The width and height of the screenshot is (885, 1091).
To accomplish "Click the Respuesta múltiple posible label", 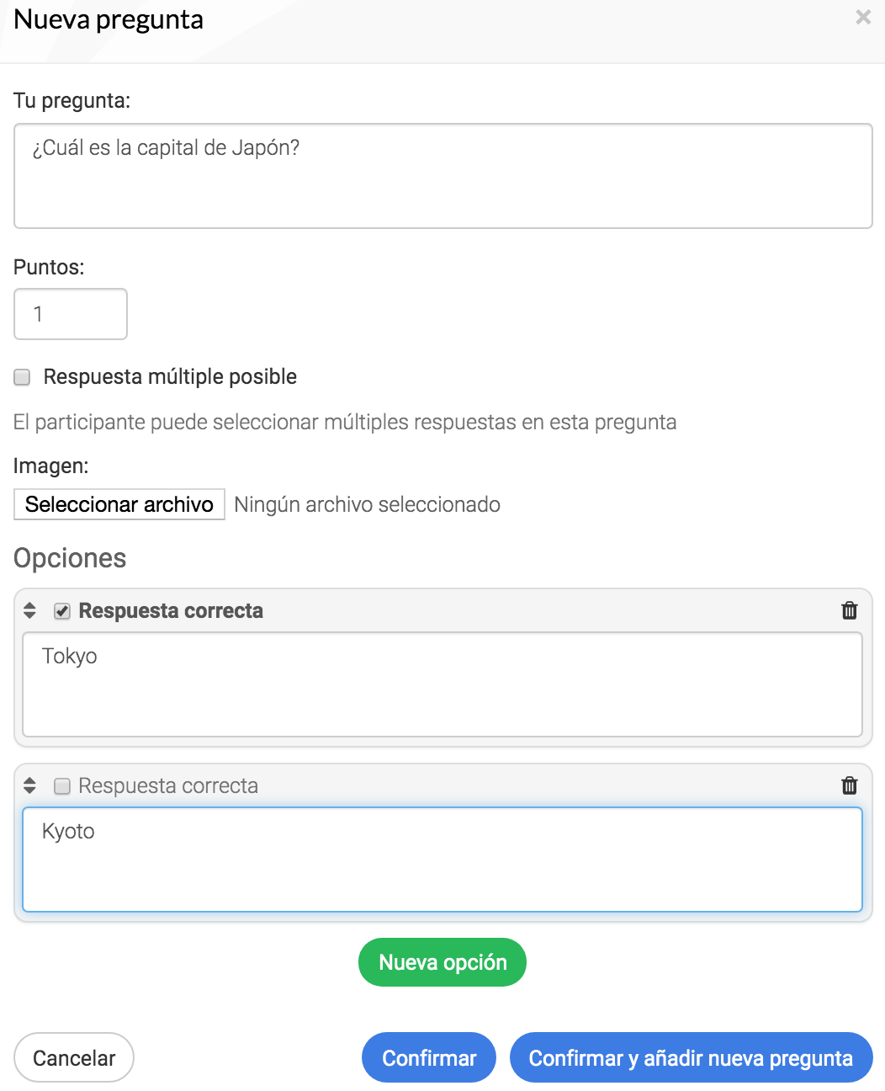I will 170,376.
